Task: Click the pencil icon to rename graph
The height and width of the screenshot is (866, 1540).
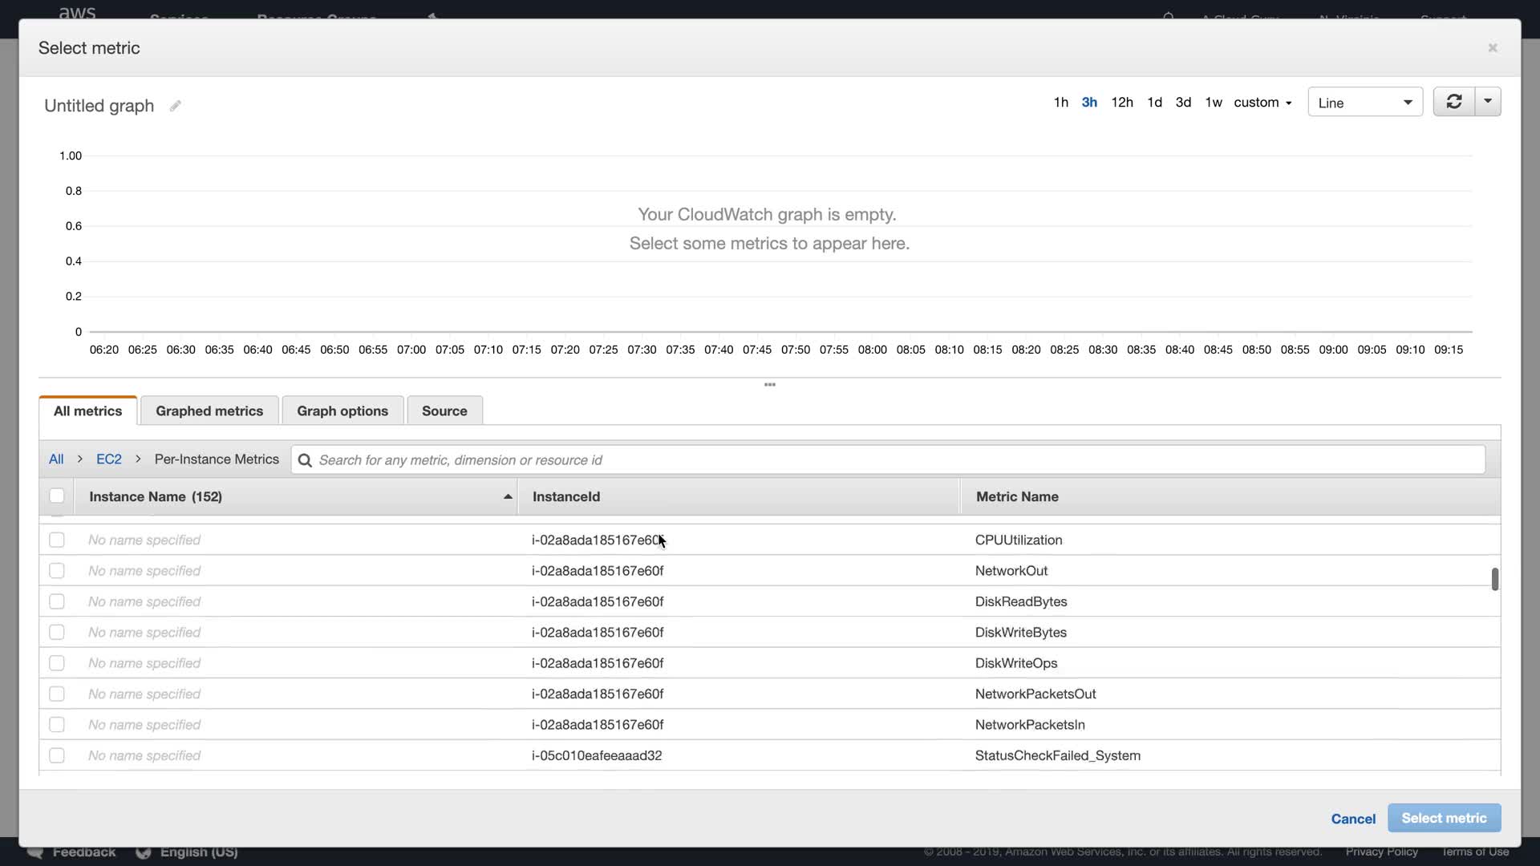Action: point(175,106)
